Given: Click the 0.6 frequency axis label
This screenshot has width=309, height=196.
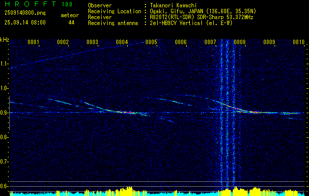Looking at the screenshot, I should (x=3, y=186).
